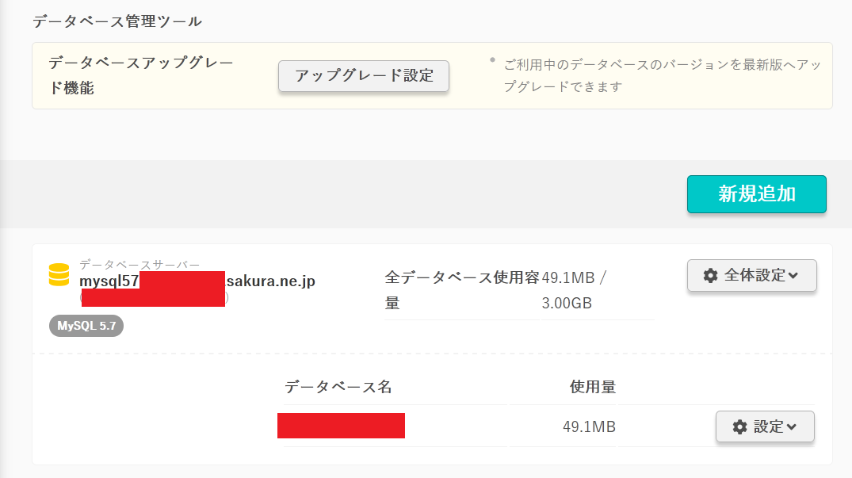Click the gear icon in the 設定 button

pos(739,427)
